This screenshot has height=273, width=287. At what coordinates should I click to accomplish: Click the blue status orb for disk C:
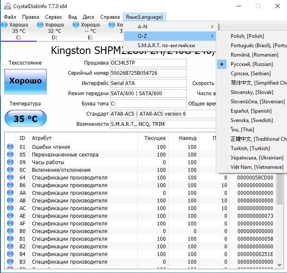click(x=4, y=25)
